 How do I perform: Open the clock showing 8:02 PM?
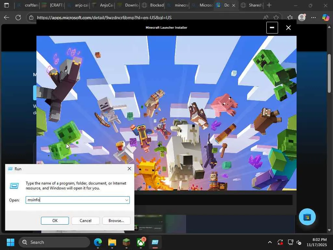click(317, 242)
